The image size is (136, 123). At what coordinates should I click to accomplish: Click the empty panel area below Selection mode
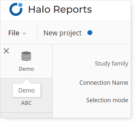coord(92,111)
